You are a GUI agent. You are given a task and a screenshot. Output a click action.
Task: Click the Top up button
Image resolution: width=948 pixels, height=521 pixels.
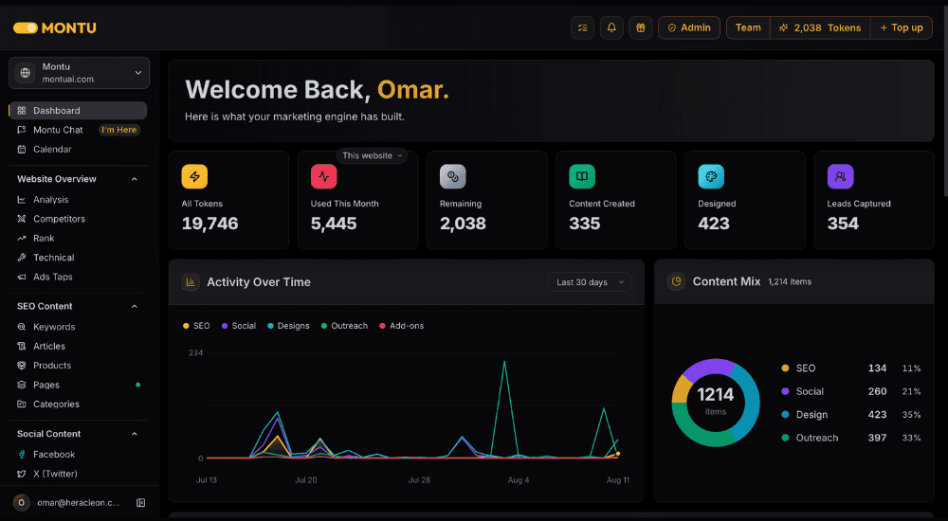[902, 27]
